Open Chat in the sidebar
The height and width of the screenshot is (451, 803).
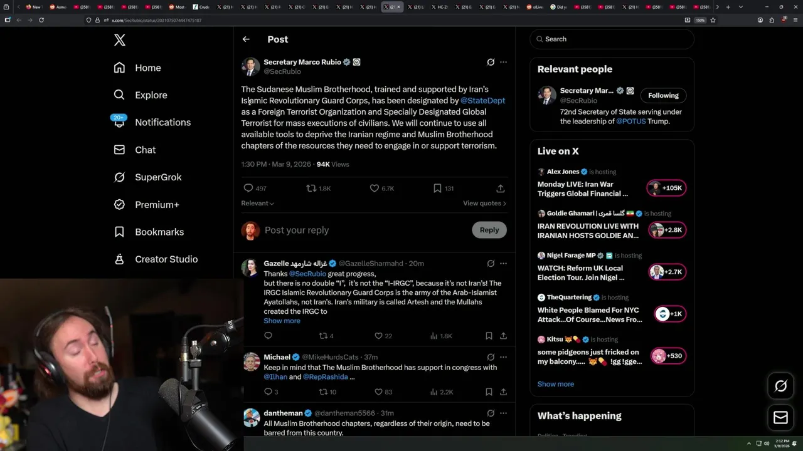134,150
